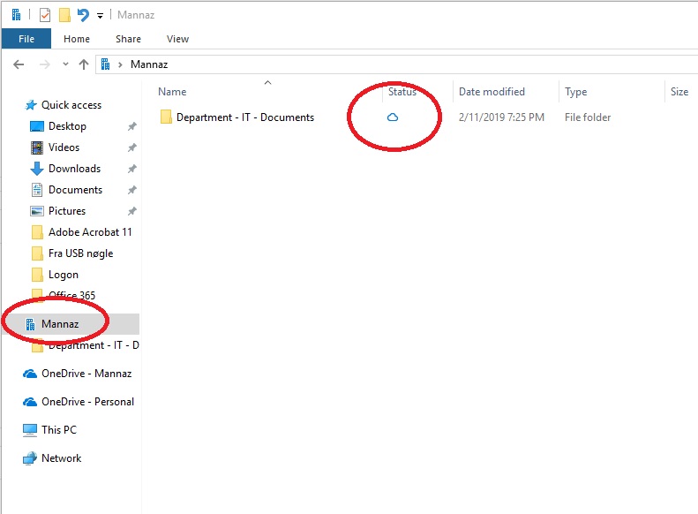Go up one folder level
This screenshot has width=698, height=514.
(x=84, y=64)
